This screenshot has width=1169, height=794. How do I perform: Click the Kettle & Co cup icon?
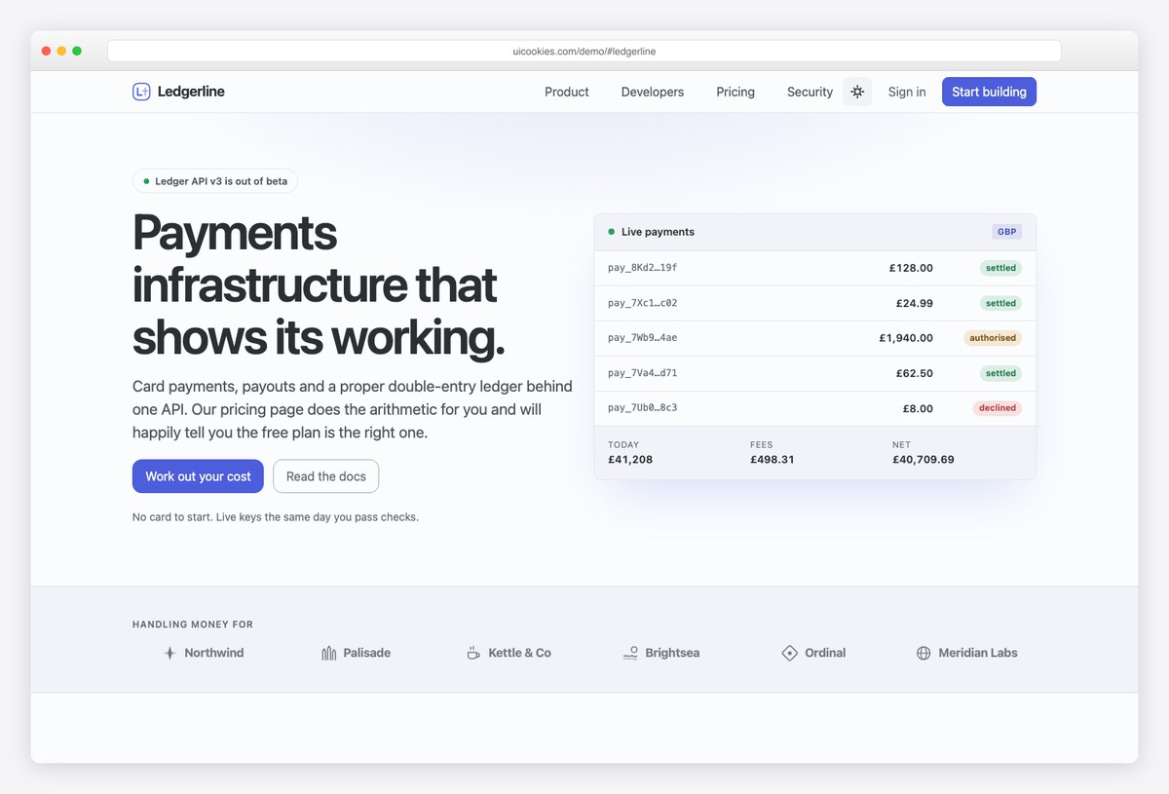point(473,653)
